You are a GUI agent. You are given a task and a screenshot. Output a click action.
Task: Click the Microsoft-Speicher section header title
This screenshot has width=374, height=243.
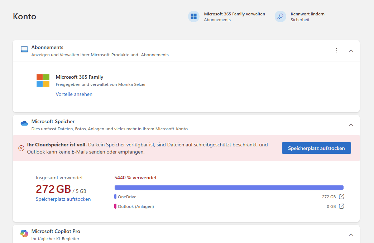[x=53, y=121]
